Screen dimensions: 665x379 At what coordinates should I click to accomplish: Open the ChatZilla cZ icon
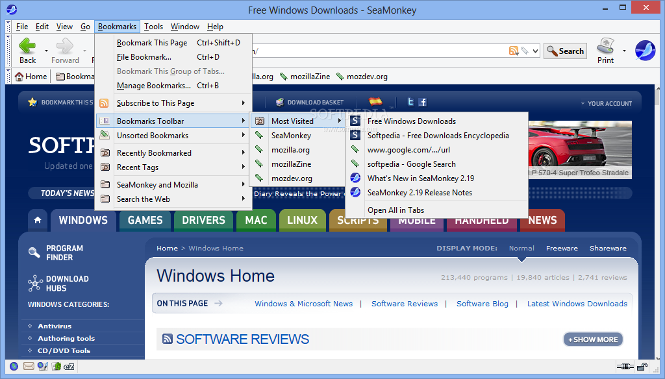[69, 366]
